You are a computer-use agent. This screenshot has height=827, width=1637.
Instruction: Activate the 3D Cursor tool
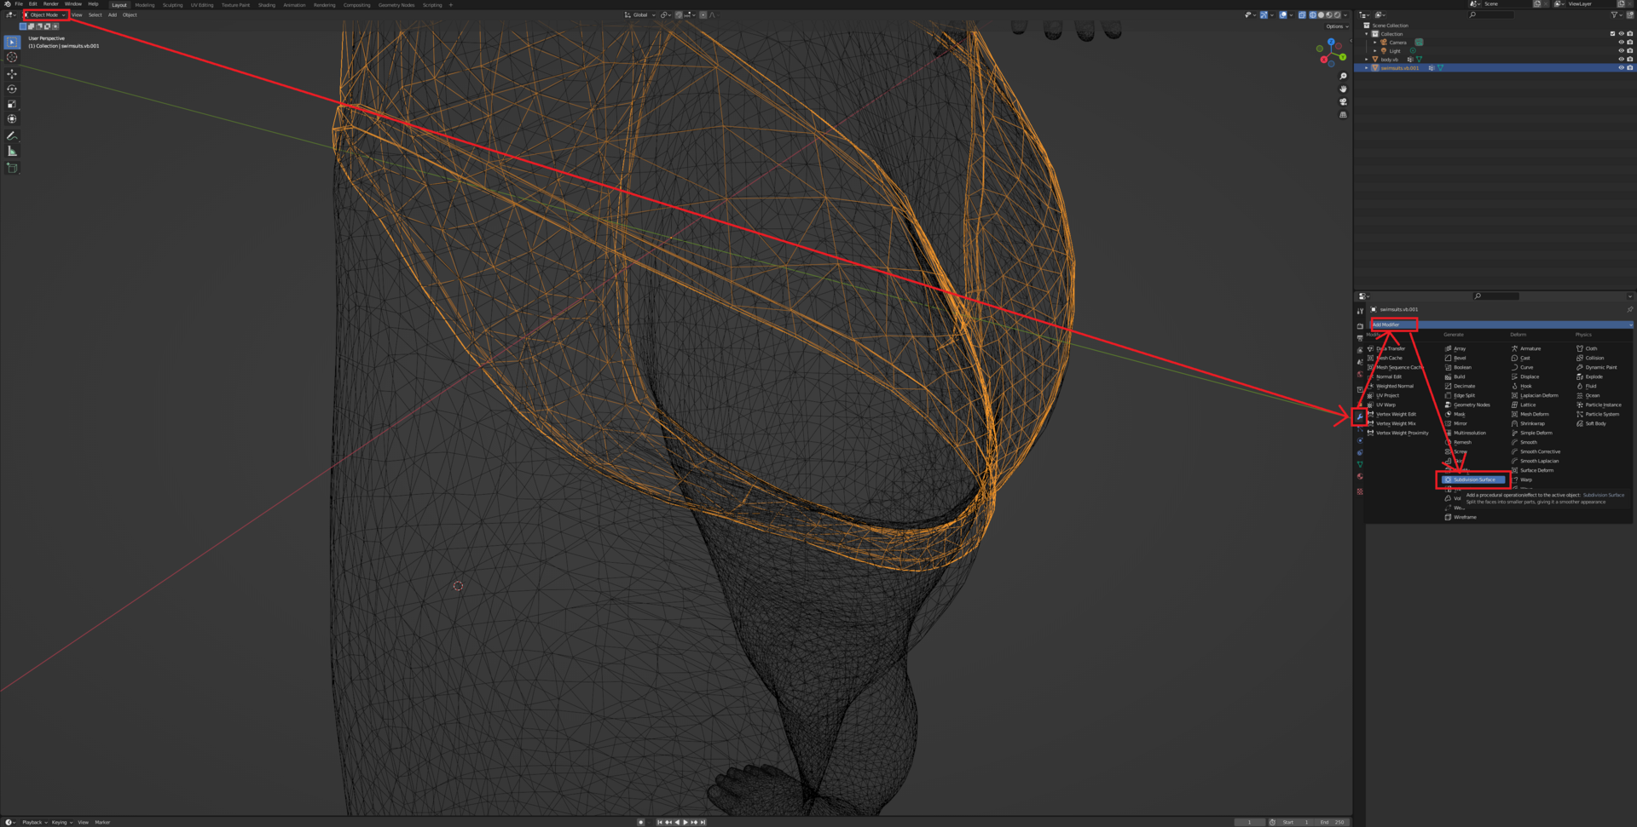[x=12, y=57]
